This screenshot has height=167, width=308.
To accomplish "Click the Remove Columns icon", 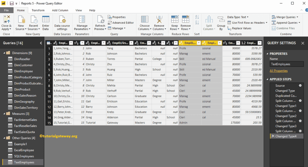I will (x=159, y=19).
